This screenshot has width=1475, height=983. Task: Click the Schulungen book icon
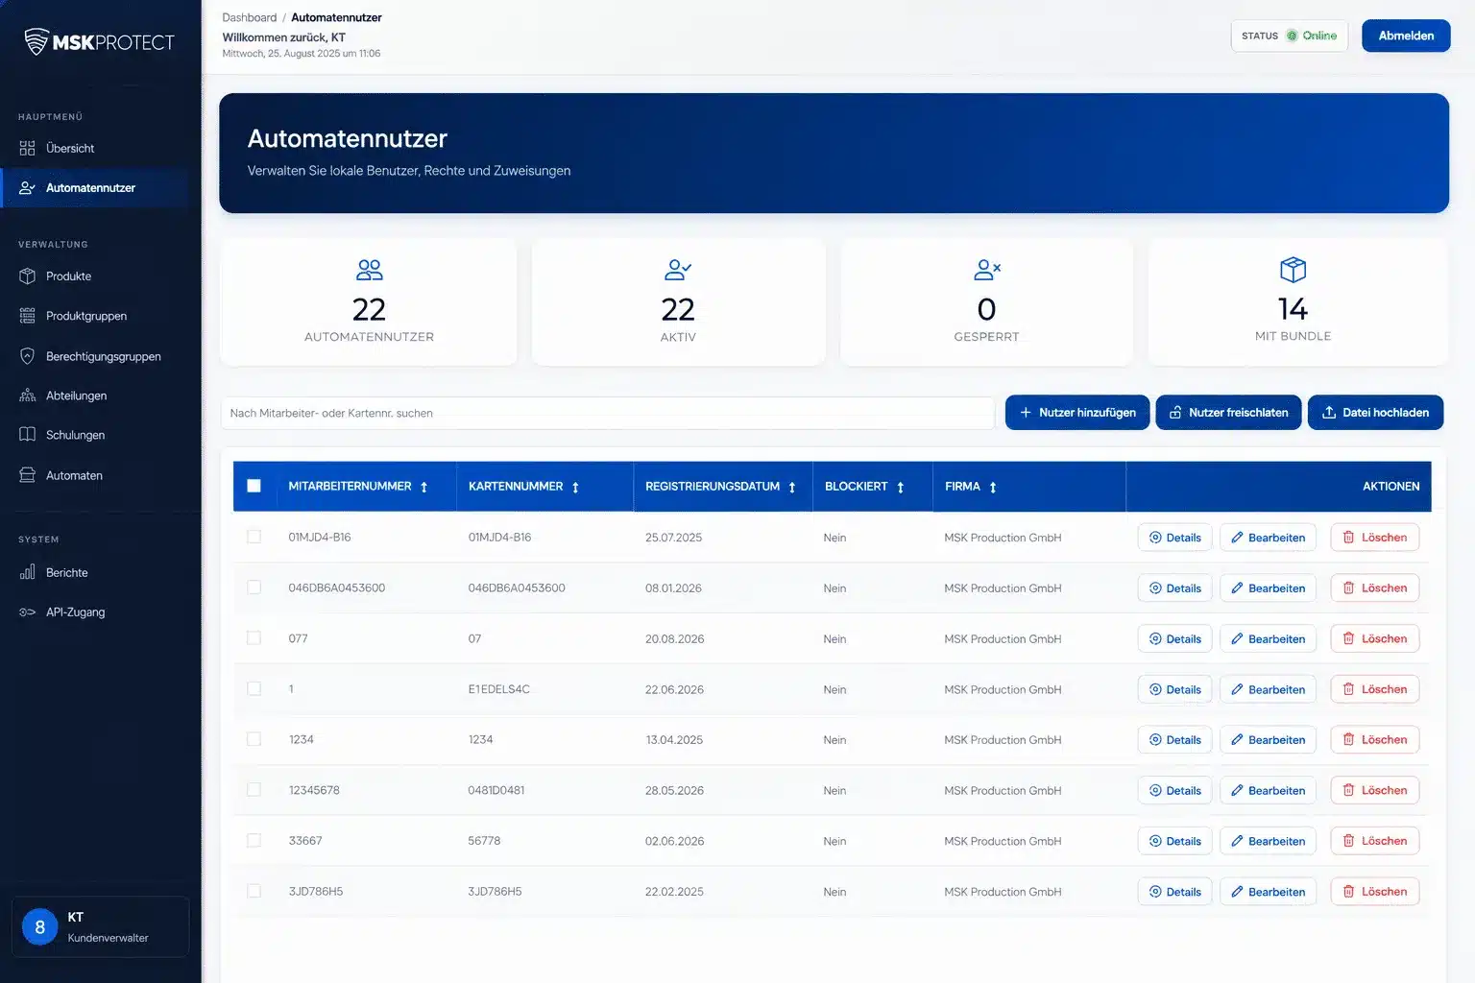(28, 435)
